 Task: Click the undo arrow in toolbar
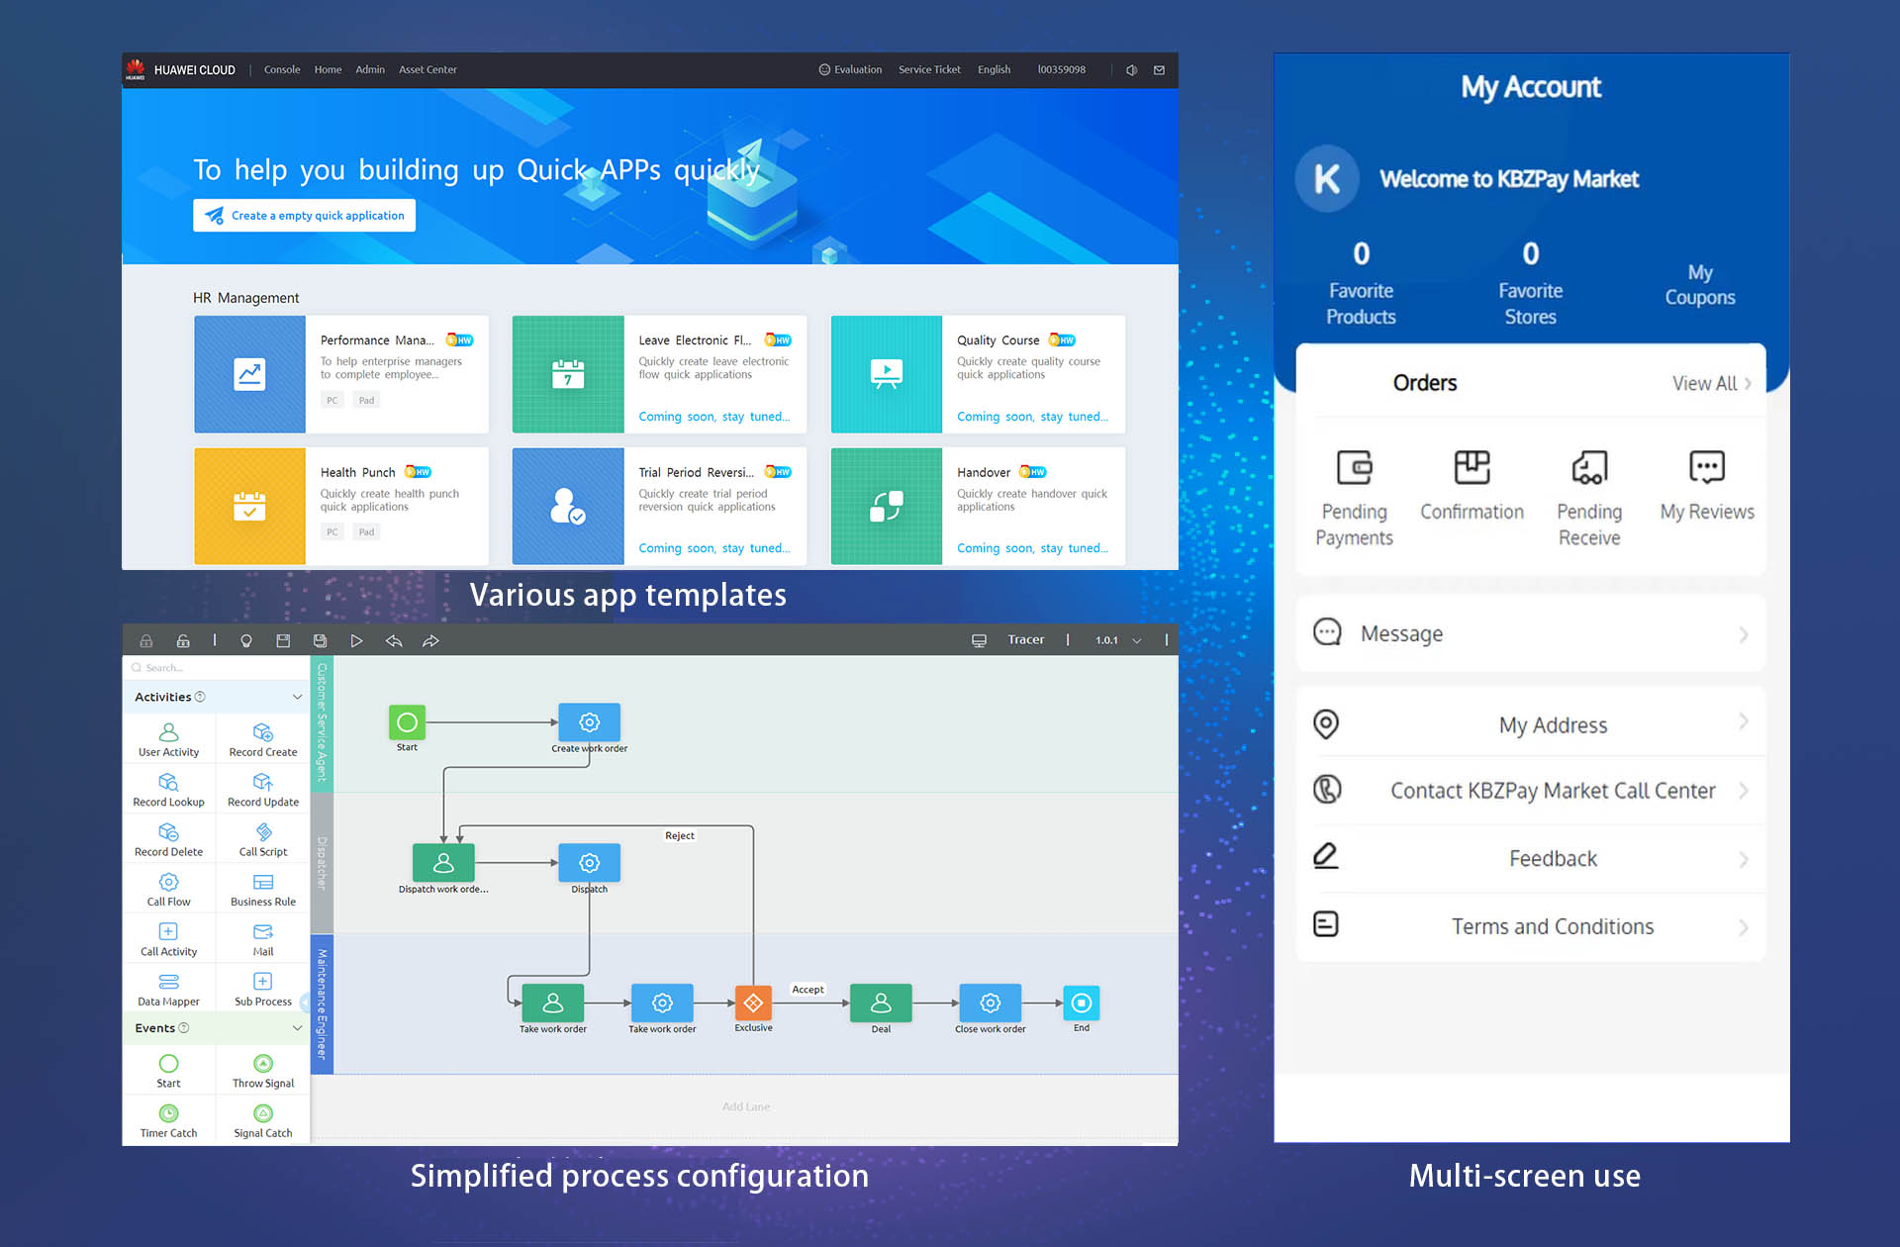(394, 641)
